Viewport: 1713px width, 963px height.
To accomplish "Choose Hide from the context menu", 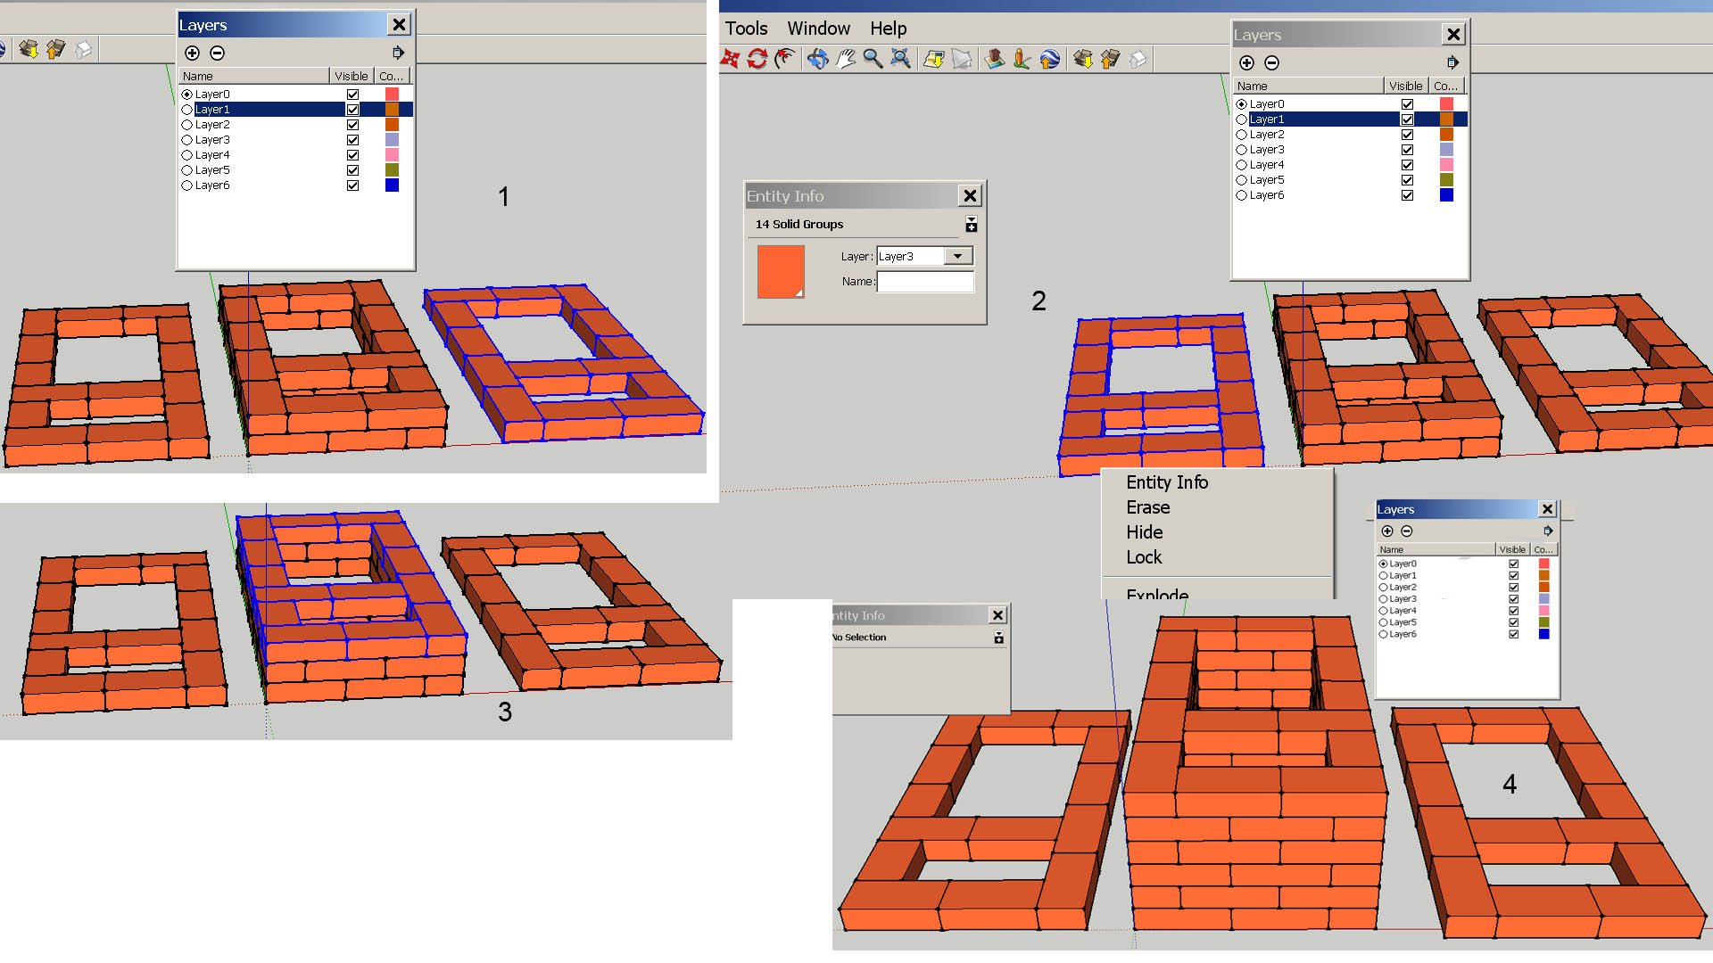I will (x=1144, y=532).
